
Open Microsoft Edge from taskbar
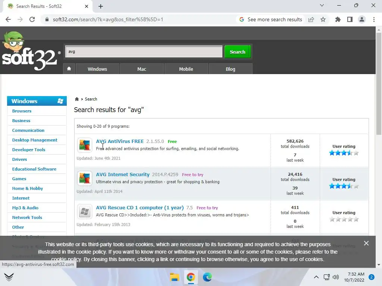207,277
